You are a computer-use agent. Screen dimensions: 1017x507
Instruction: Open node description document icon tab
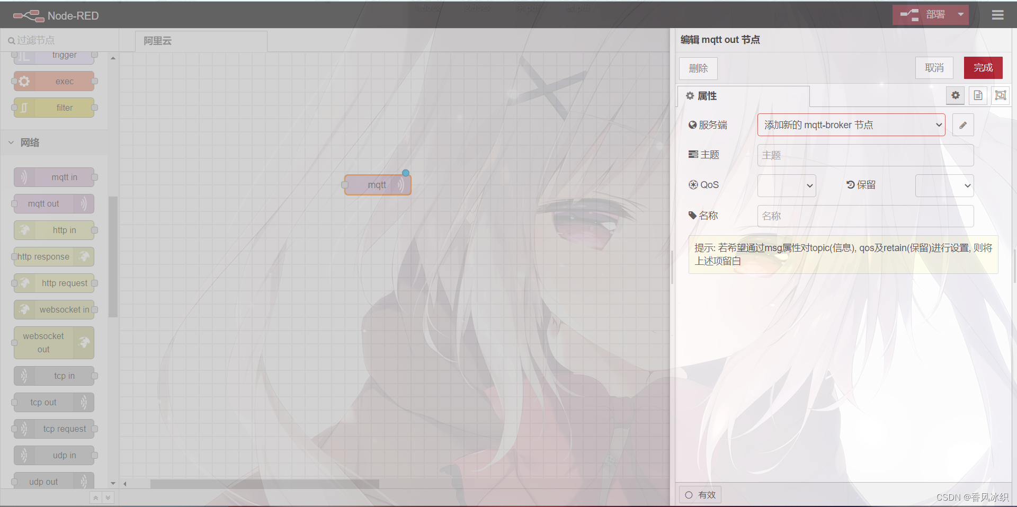978,95
